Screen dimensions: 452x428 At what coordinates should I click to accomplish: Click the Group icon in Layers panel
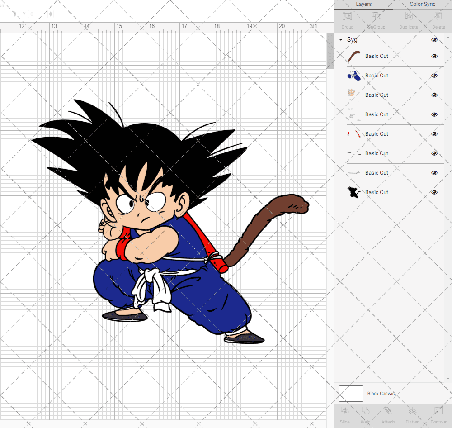pyautogui.click(x=347, y=16)
